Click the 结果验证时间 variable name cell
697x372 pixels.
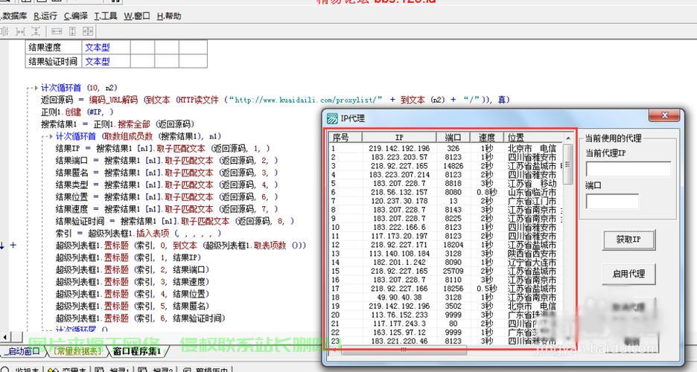(54, 61)
